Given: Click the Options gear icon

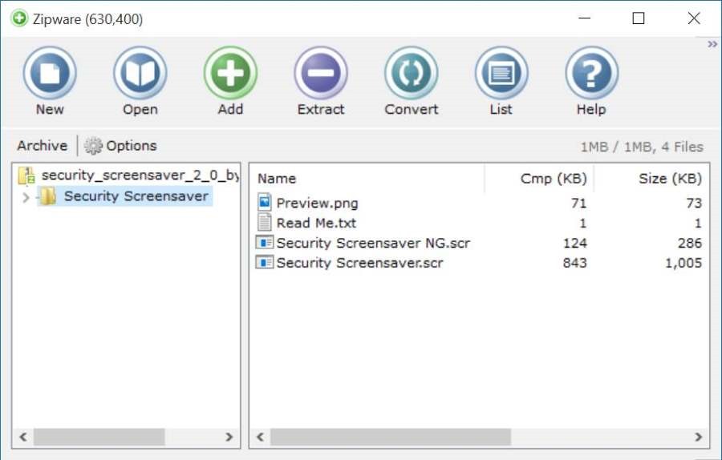Looking at the screenshot, I should point(94,146).
